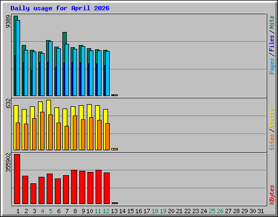Click green day 26 label
Screen dimensions: 278x217
pyautogui.click(x=220, y=211)
